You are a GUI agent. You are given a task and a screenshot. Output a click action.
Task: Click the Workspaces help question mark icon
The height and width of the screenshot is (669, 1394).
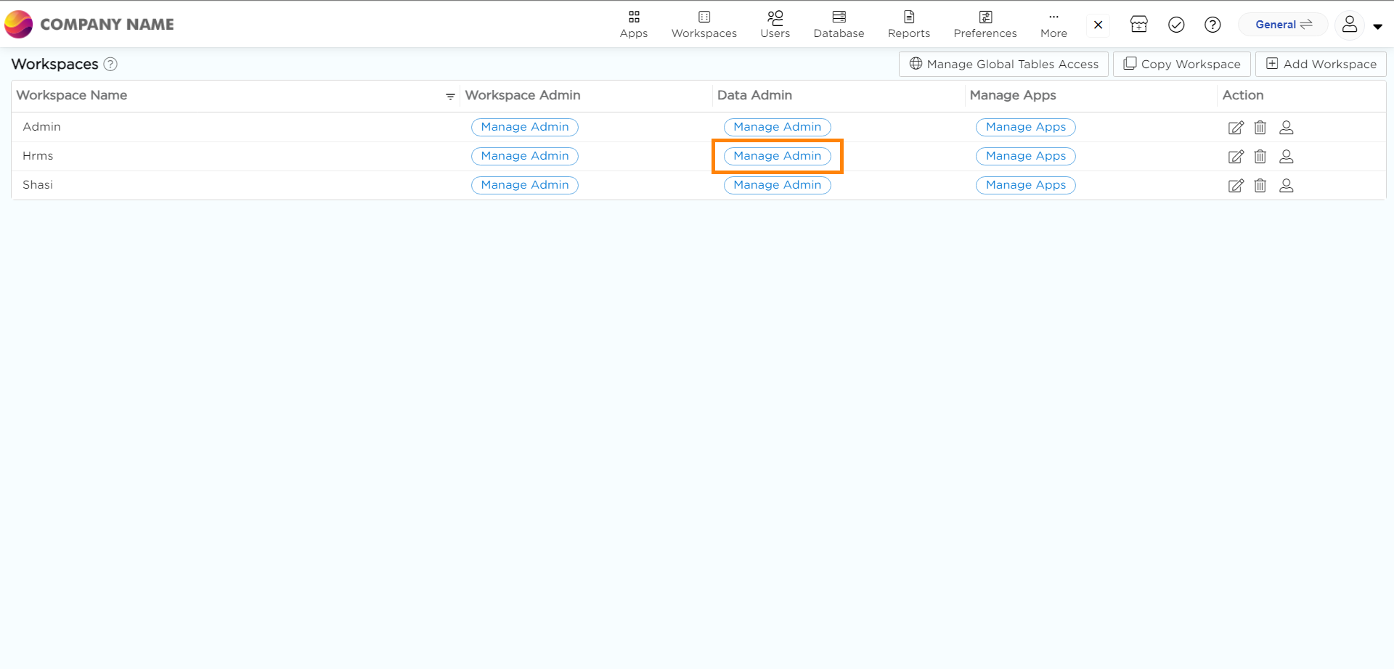pos(110,65)
